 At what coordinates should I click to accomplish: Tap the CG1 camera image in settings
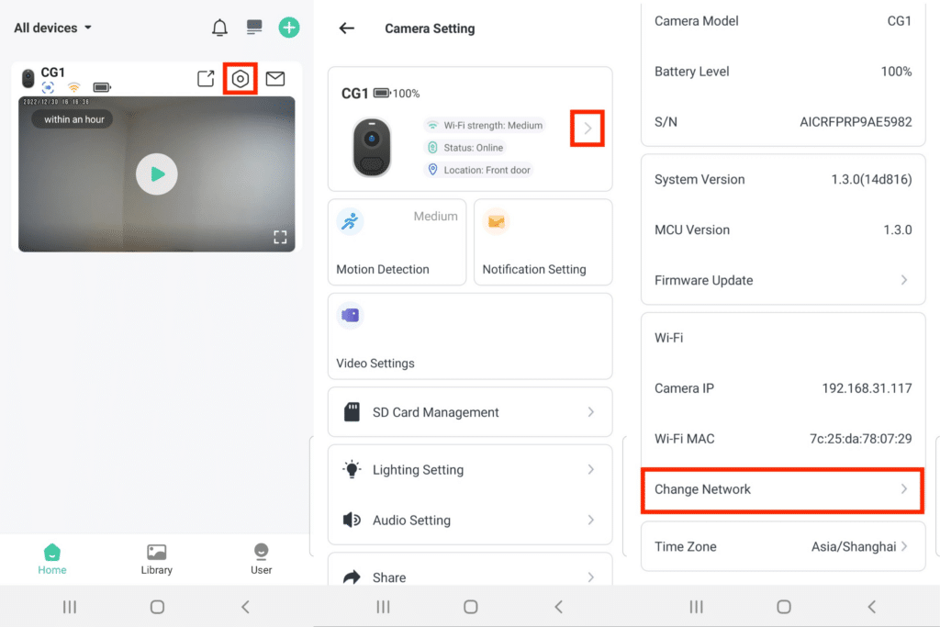pyautogui.click(x=372, y=148)
